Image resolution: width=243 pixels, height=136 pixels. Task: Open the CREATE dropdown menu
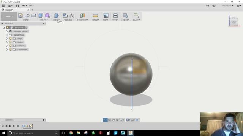coord(44,20)
